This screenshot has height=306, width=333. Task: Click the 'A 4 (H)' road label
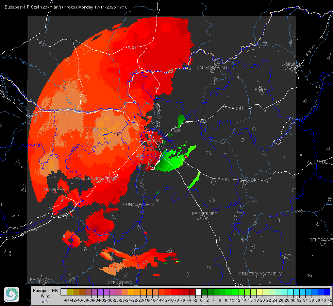[x=224, y=179]
